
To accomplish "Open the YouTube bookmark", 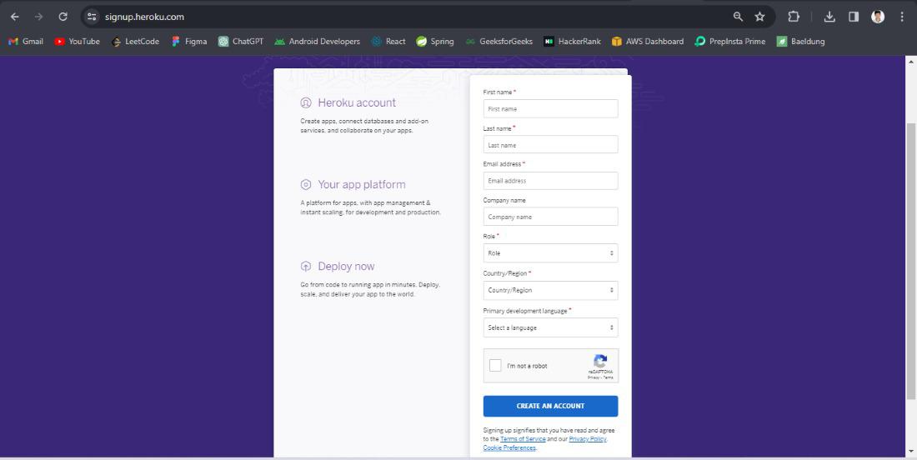I will 78,42.
